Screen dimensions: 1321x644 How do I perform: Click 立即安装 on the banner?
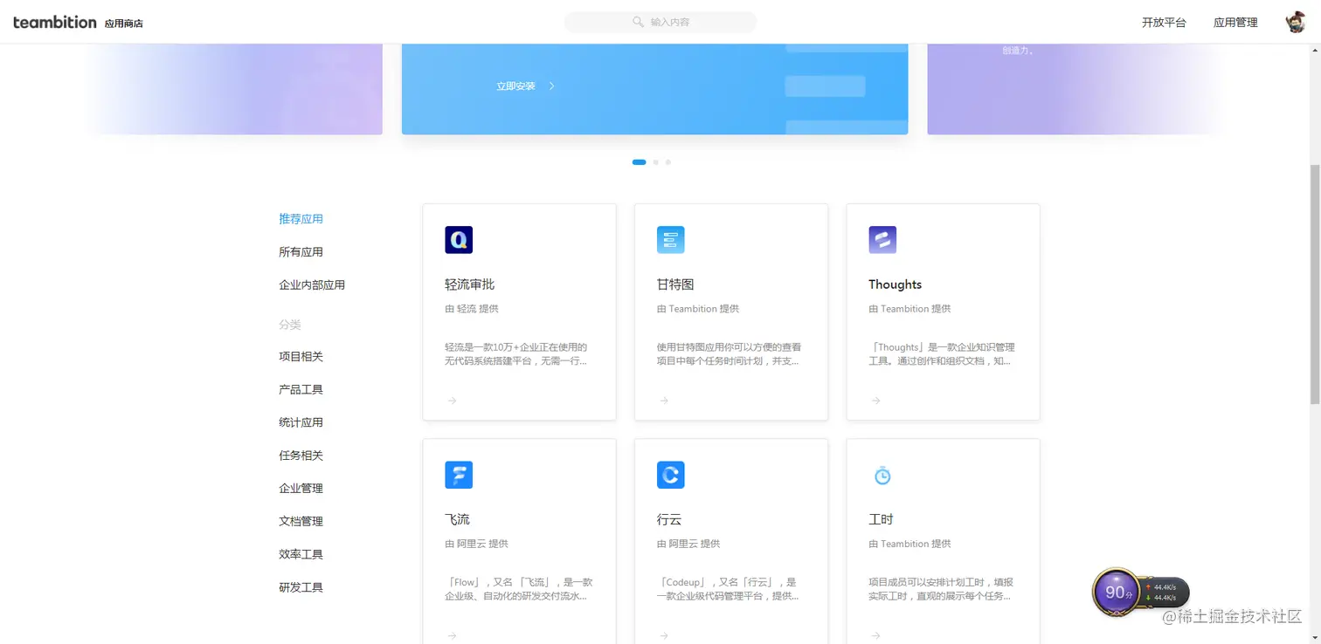pyautogui.click(x=515, y=86)
